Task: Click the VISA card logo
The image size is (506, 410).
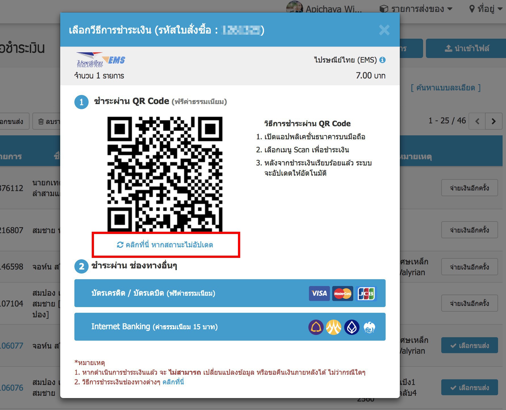Action: tap(319, 293)
